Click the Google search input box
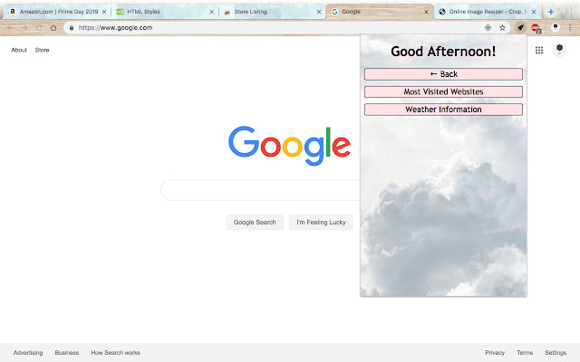580x362 pixels. (260, 190)
